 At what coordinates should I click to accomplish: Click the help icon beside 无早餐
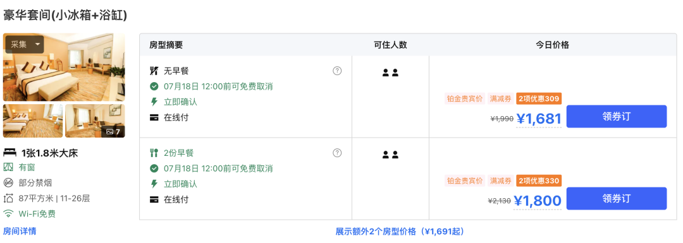pyautogui.click(x=336, y=71)
